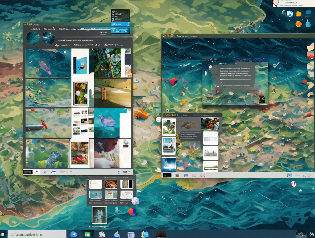Click the taskbar search input field
This screenshot has width=315, height=238.
[37, 234]
